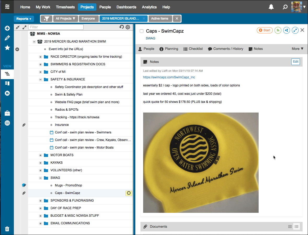This screenshot has width=308, height=235.
Task: Click the paperclip icon beside Caps - SwimCapz row
Action: pyautogui.click(x=24, y=193)
